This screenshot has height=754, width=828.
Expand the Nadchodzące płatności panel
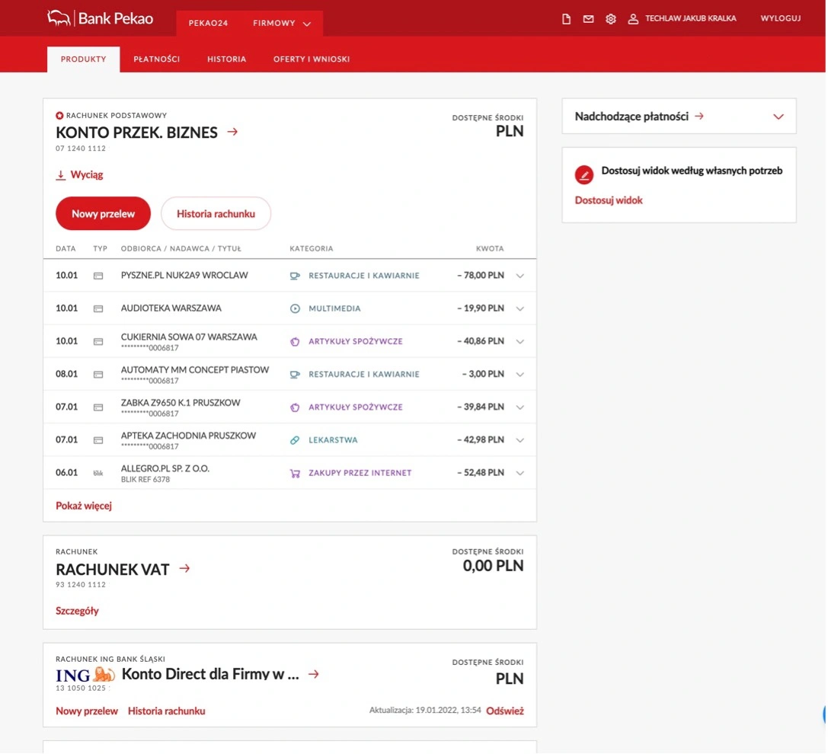778,117
